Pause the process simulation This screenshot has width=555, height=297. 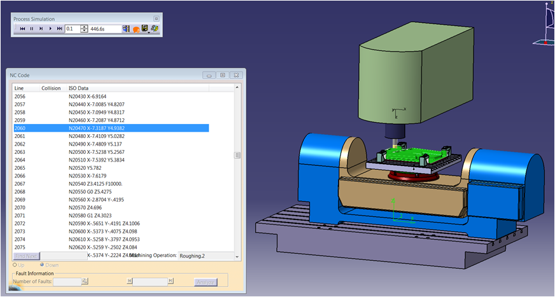click(31, 29)
